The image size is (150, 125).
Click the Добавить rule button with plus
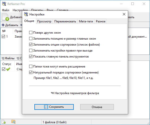(10, 25)
